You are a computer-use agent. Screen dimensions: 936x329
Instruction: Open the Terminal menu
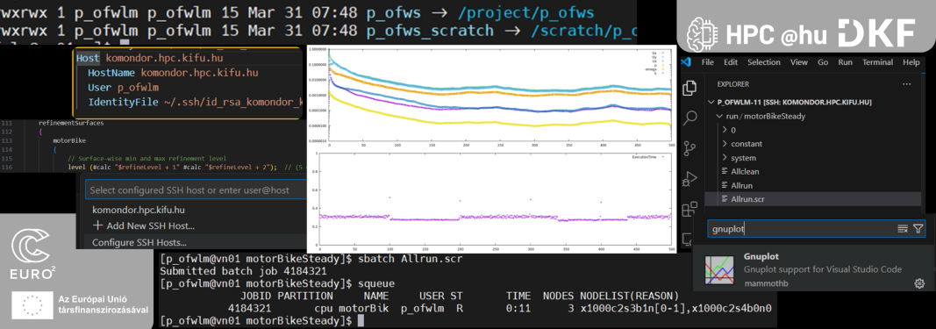(877, 62)
